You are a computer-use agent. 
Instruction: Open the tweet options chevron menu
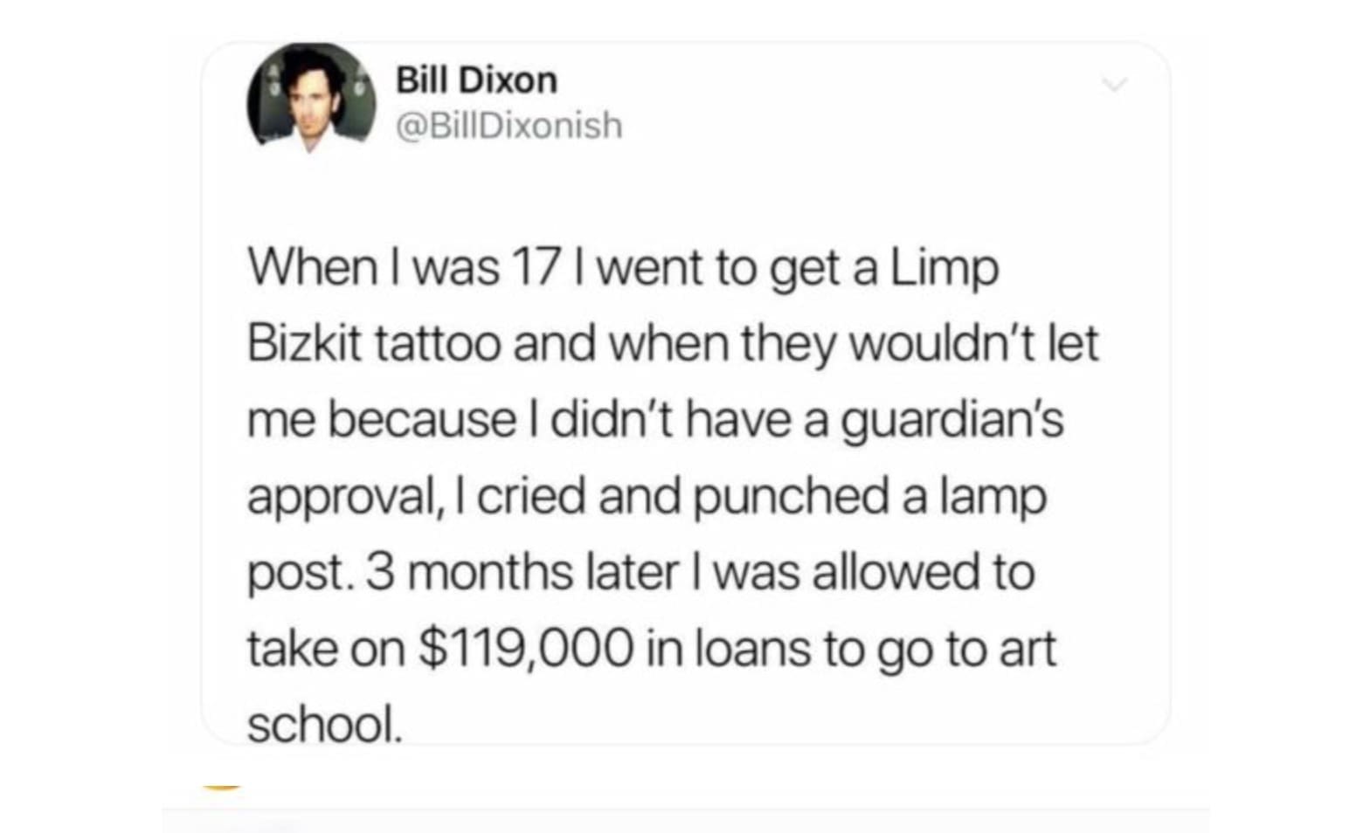[x=1115, y=85]
